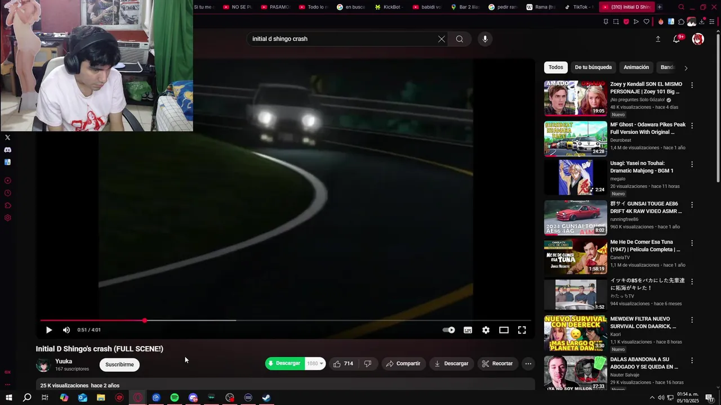Open Yuuka channel name link
Image resolution: width=721 pixels, height=405 pixels.
tap(64, 361)
